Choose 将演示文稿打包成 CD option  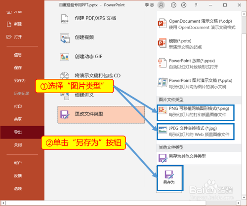tap(101, 76)
